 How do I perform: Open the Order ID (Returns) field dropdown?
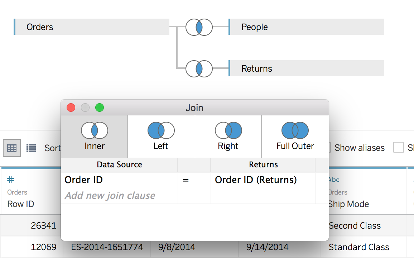(263, 180)
